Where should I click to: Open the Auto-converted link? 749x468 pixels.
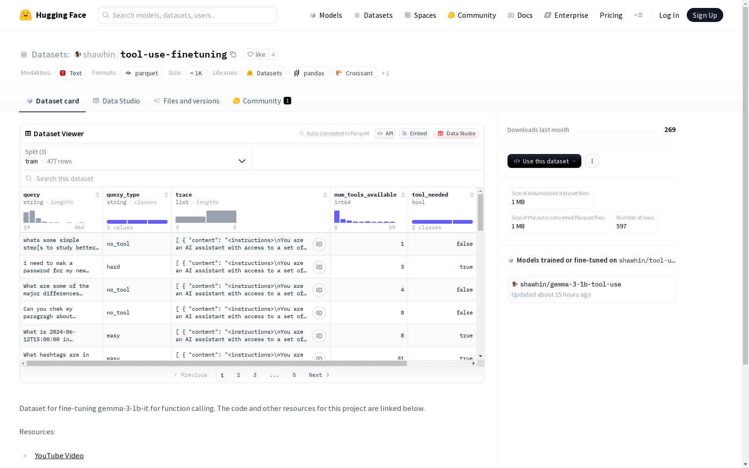[325, 133]
